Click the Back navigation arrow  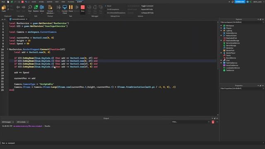(18, 7)
